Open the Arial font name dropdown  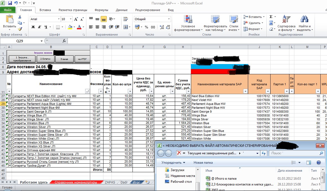(59, 19)
